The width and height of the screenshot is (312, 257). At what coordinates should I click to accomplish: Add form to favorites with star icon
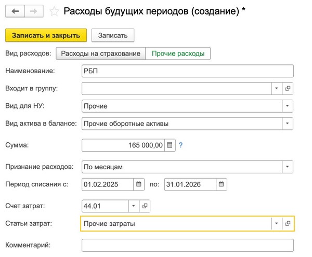pyautogui.click(x=54, y=11)
